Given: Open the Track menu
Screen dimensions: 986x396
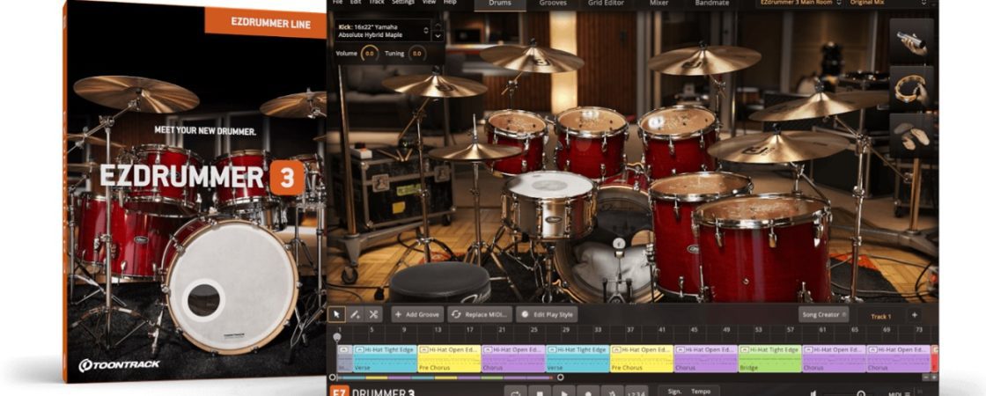Looking at the screenshot, I should [x=377, y=3].
